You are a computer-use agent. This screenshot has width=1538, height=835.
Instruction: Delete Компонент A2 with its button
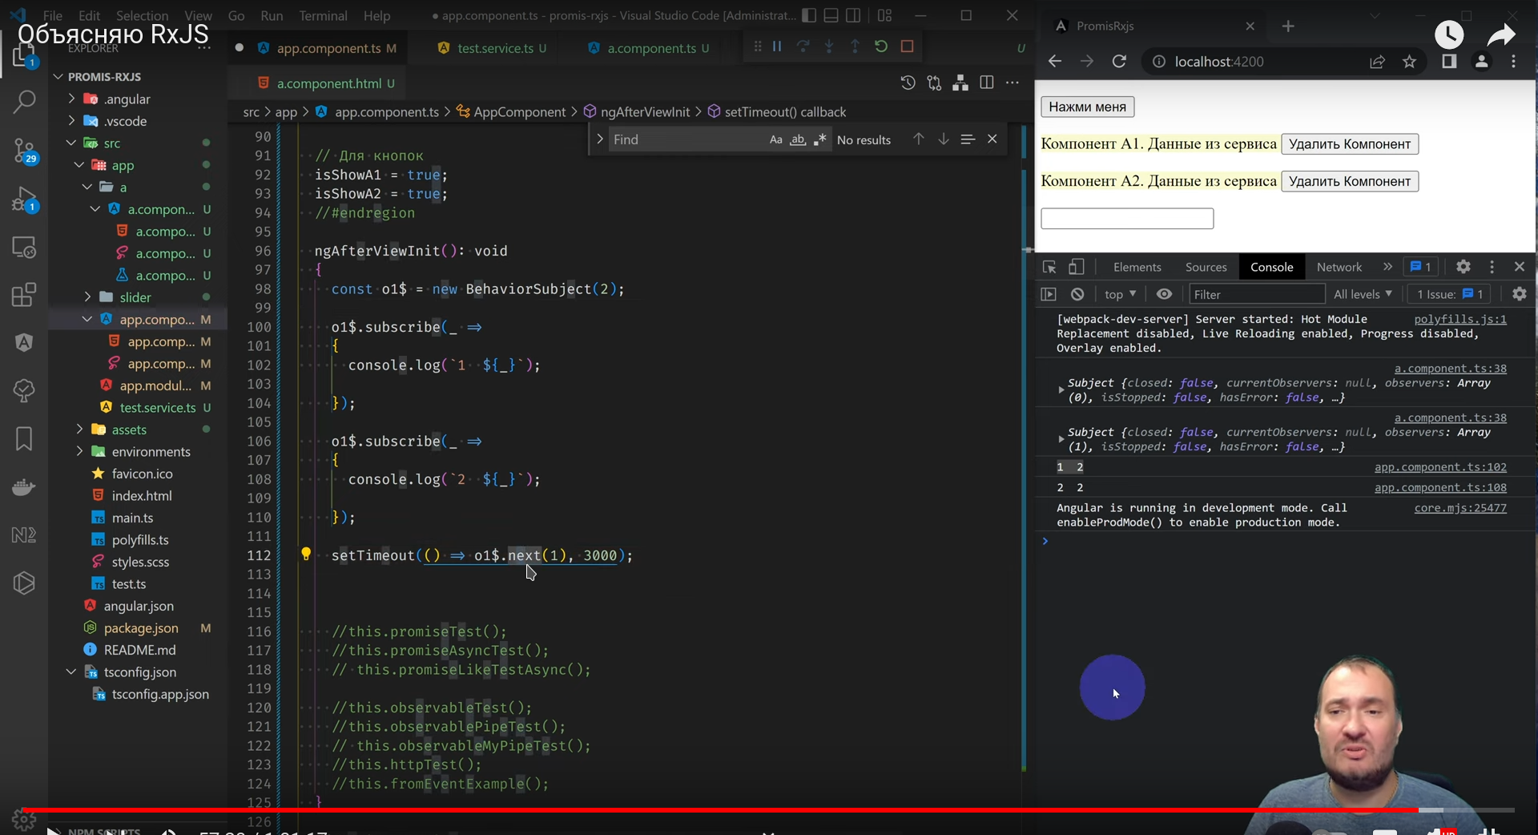[1350, 181]
